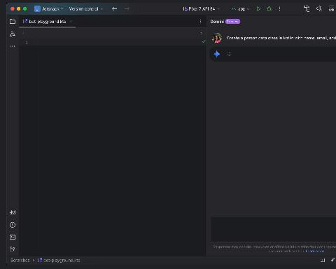Click the Scratches breadcrumb

point(20,260)
